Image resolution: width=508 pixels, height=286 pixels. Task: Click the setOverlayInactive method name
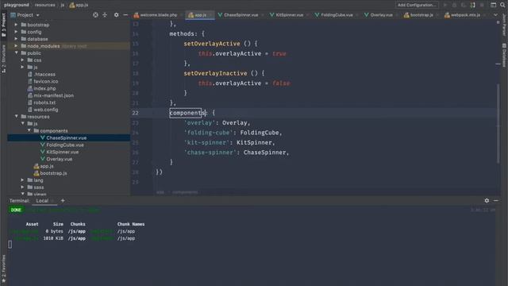point(215,73)
